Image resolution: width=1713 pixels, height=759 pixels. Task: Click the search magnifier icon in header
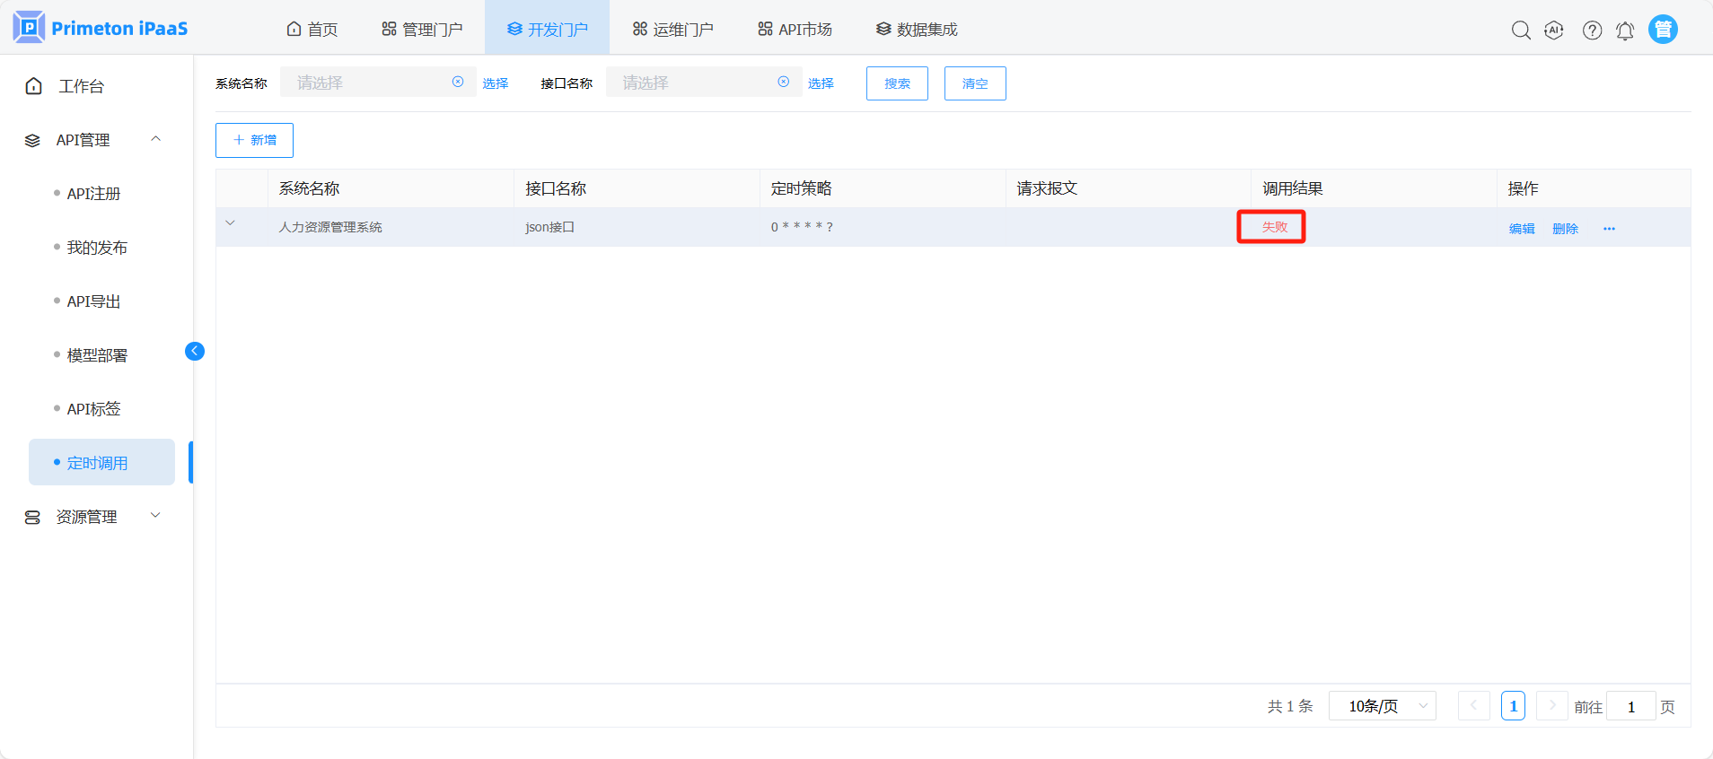[x=1520, y=31]
